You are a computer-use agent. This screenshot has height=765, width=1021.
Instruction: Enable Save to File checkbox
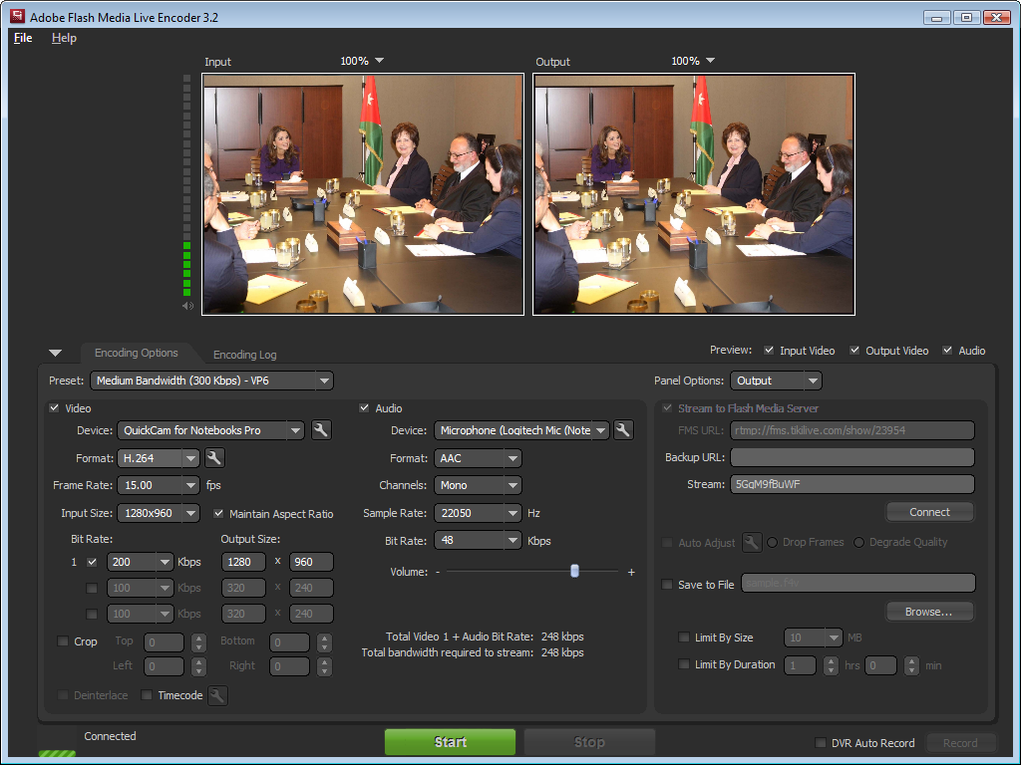[667, 584]
